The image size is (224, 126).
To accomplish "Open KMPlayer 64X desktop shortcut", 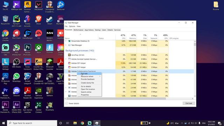I will coord(16,6).
